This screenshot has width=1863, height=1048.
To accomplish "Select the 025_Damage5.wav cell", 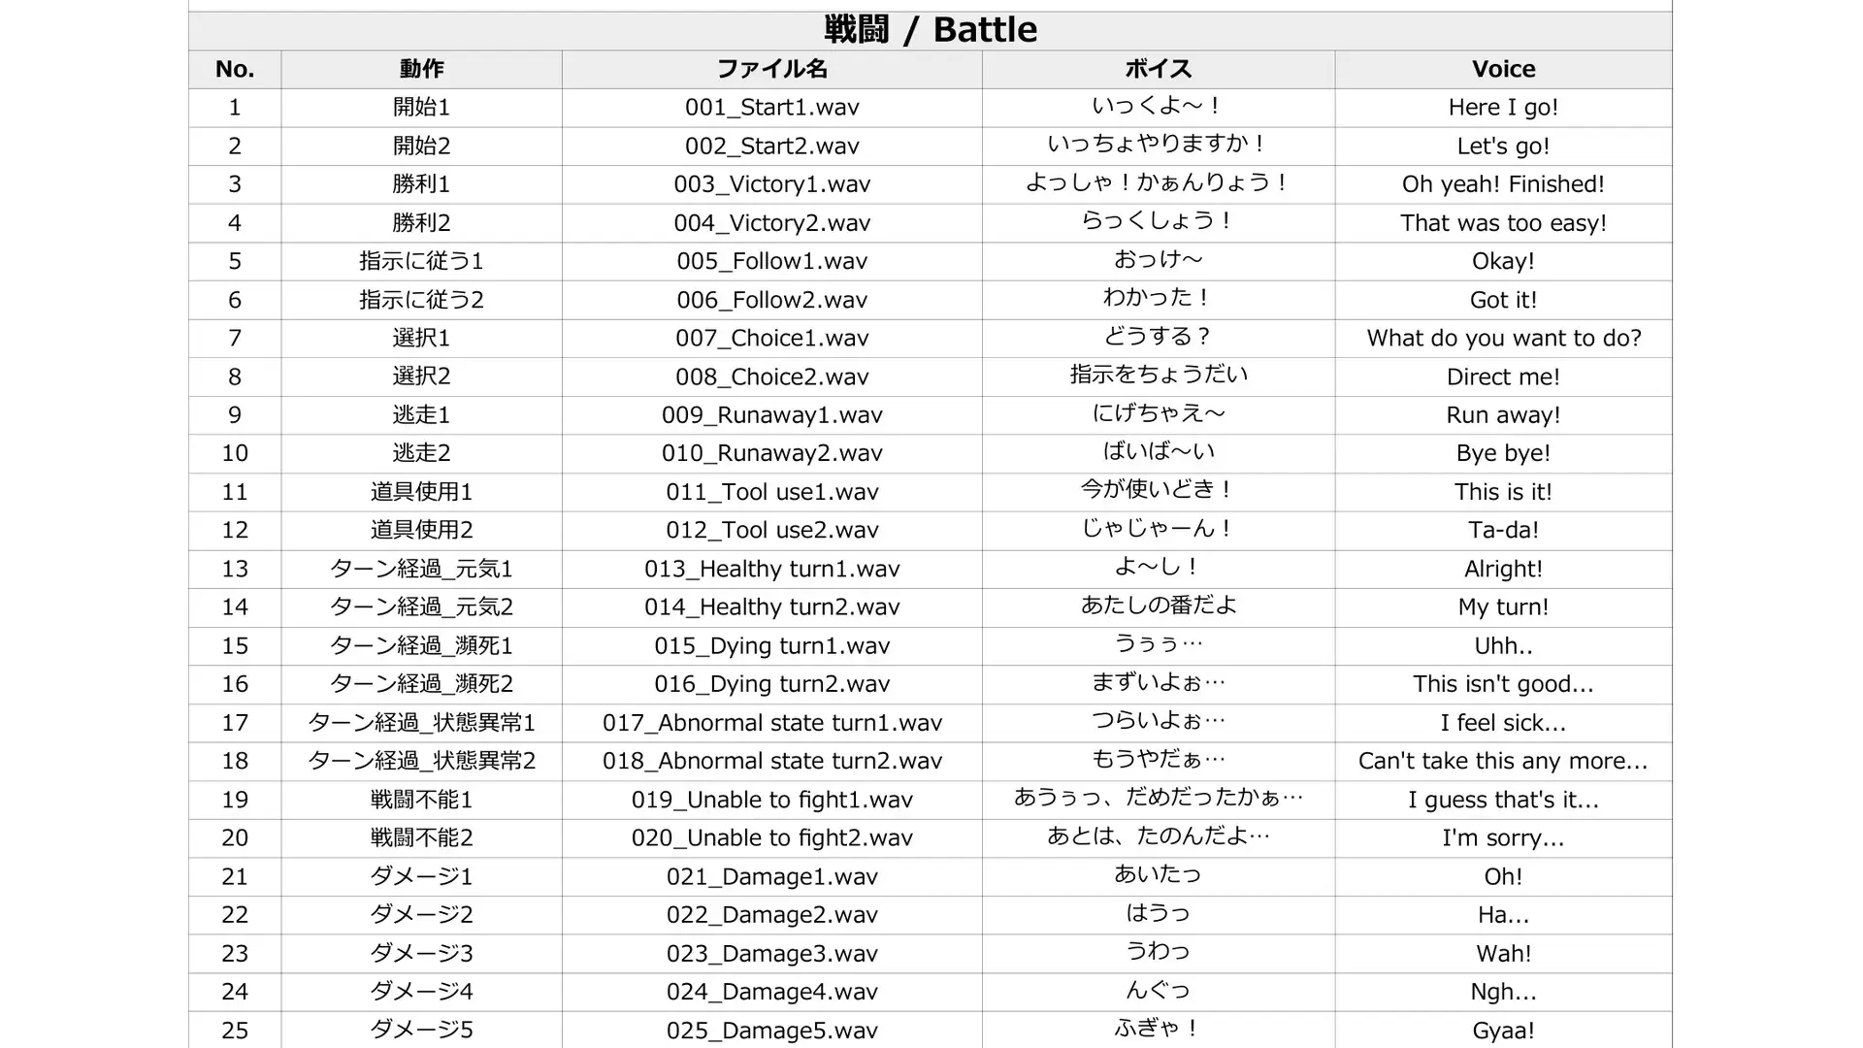I will pyautogui.click(x=771, y=1030).
